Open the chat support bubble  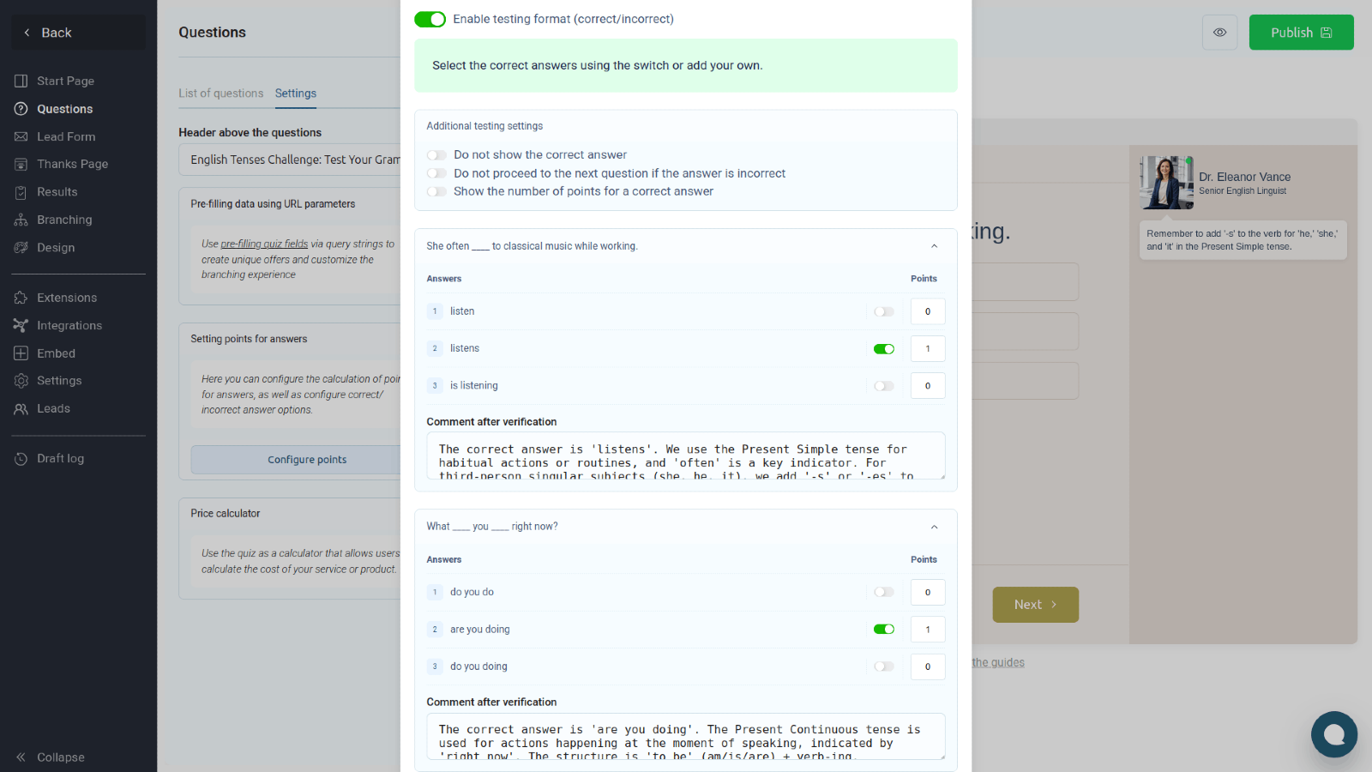pyautogui.click(x=1333, y=734)
